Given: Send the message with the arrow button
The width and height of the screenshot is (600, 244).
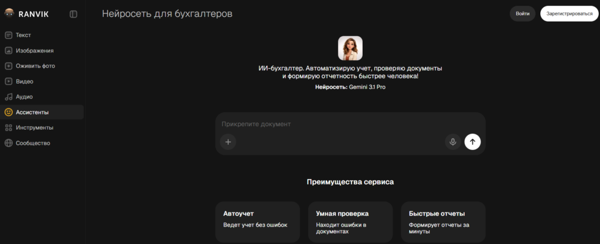Looking at the screenshot, I should point(473,142).
